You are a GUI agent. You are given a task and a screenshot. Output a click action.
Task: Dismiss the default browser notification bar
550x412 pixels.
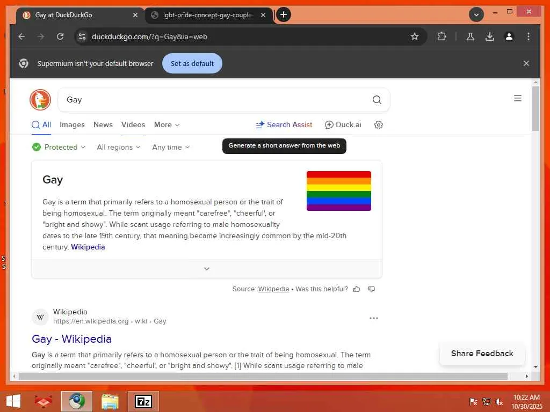click(x=526, y=63)
